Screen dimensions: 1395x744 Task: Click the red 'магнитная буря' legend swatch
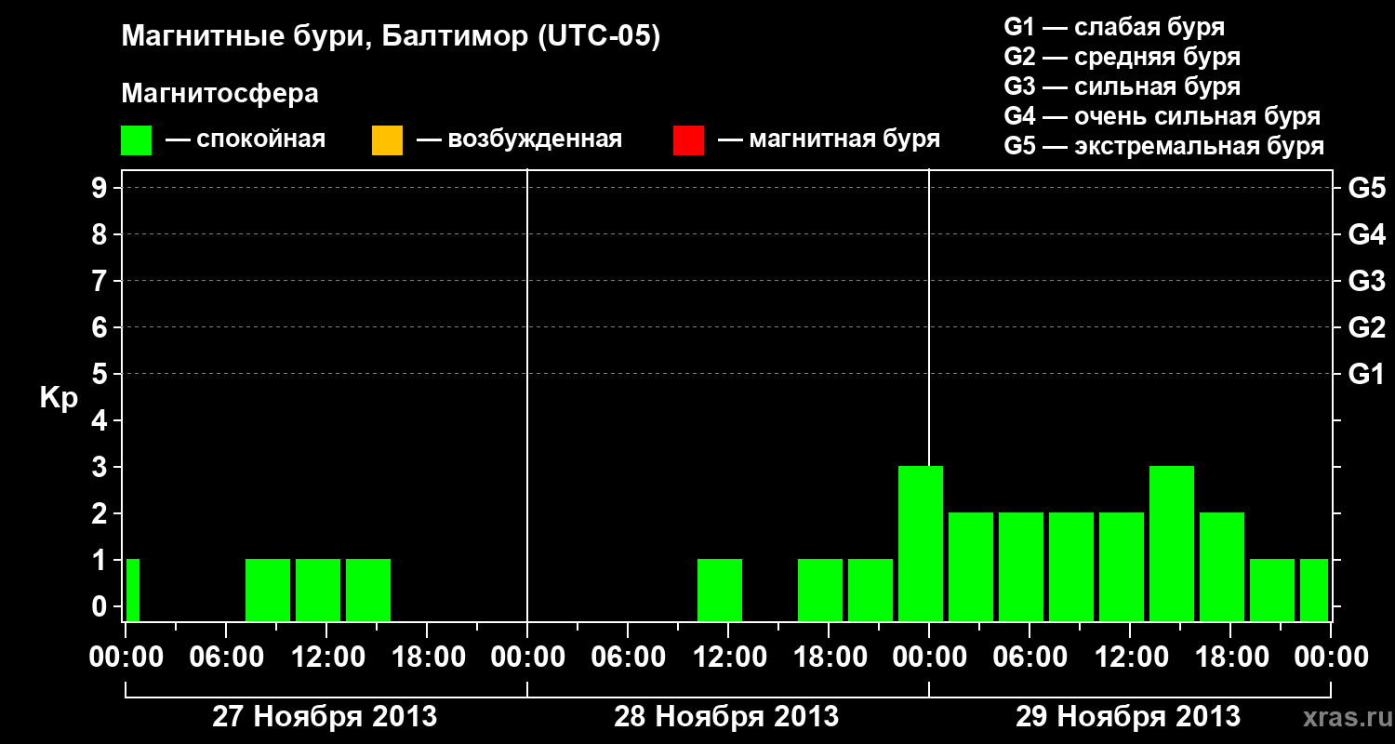688,140
